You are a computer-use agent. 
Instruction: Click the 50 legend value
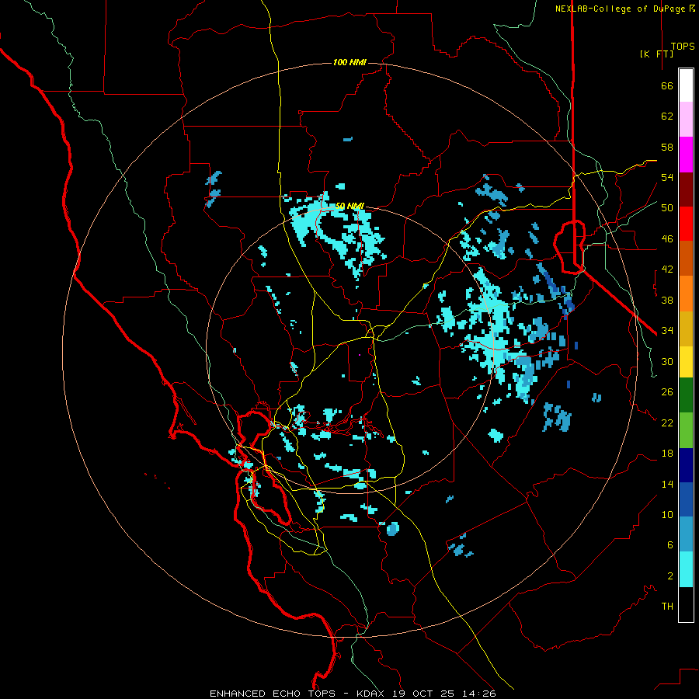[667, 207]
